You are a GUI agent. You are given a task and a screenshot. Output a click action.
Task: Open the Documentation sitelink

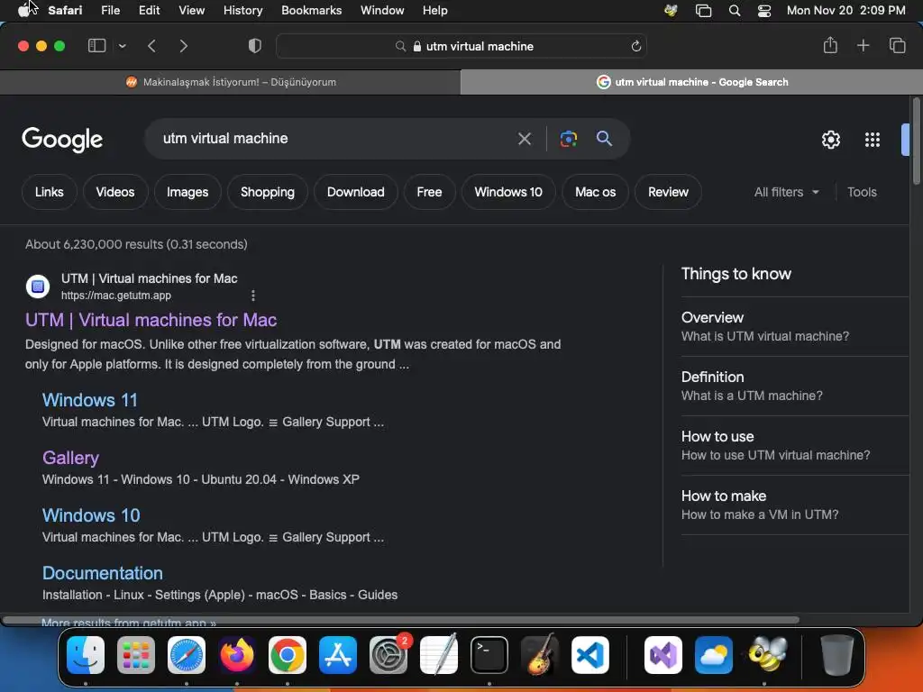tap(103, 573)
